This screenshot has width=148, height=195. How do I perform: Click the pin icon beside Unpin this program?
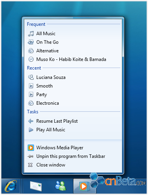tap(30, 156)
